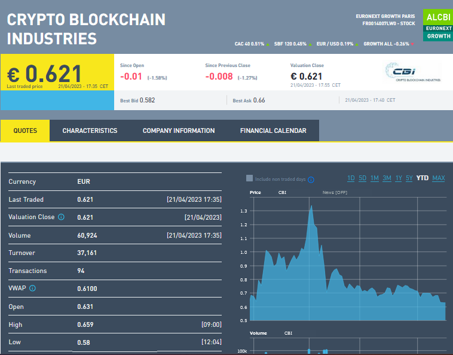Click the Valuation Close info icon

[61, 217]
